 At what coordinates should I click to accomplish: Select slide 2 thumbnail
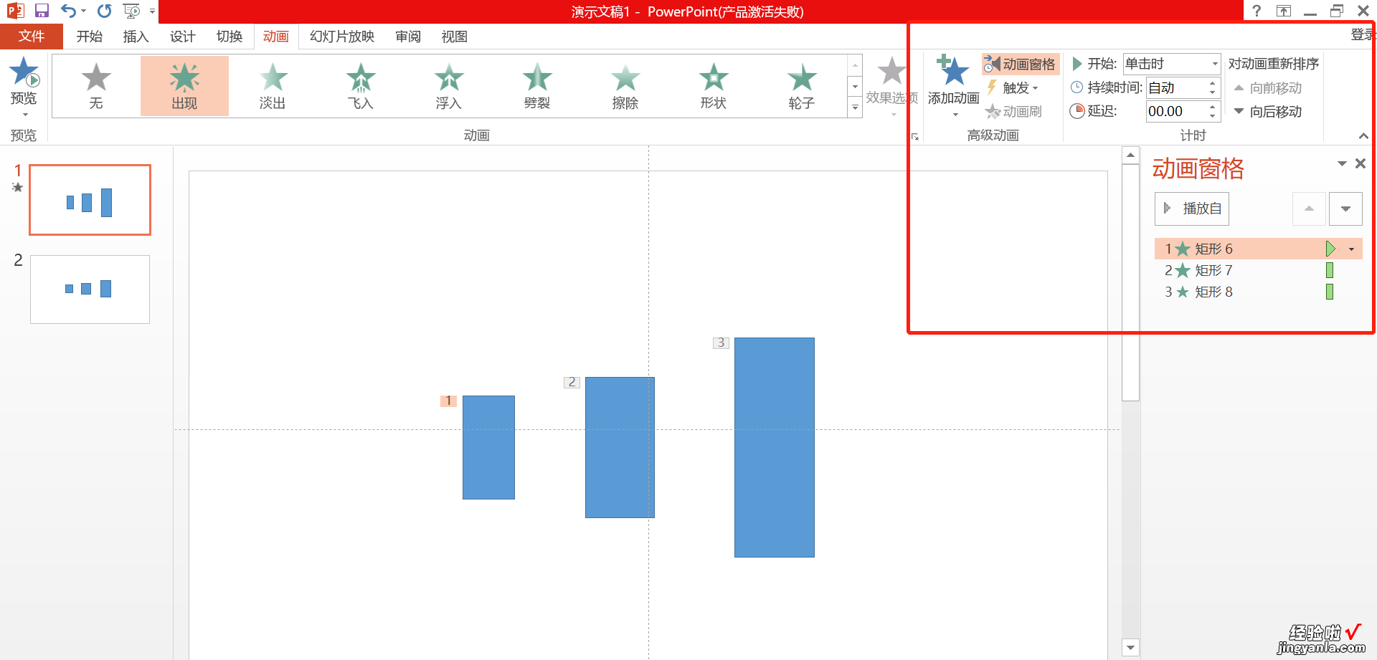coord(90,290)
